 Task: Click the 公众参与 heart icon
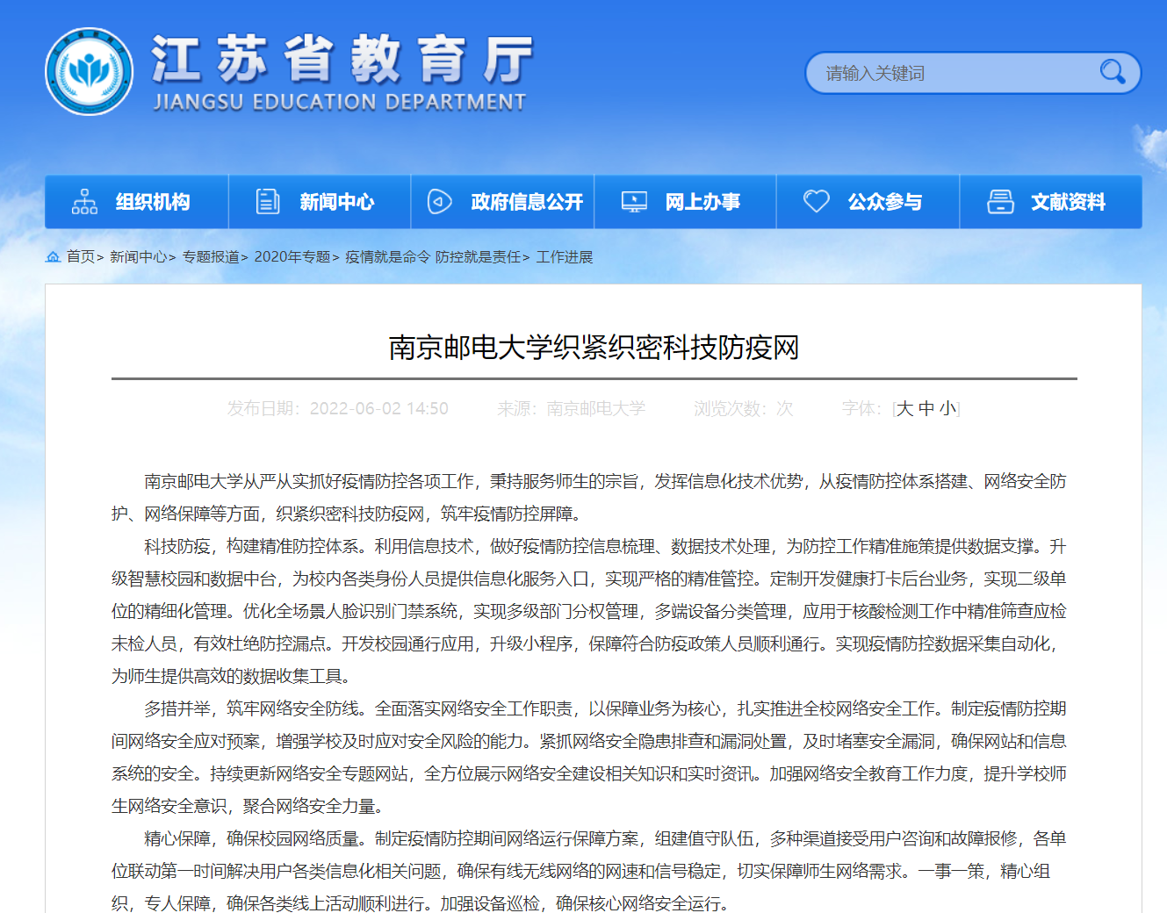[817, 201]
